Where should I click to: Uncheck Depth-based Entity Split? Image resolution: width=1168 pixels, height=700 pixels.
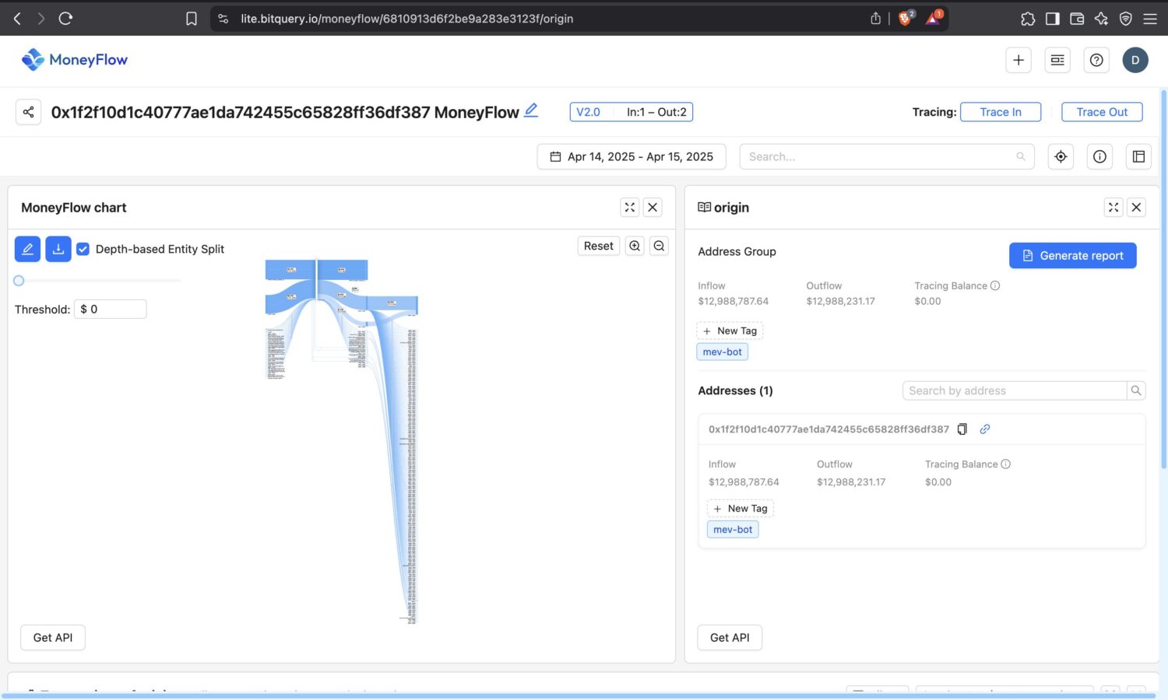pyautogui.click(x=83, y=249)
